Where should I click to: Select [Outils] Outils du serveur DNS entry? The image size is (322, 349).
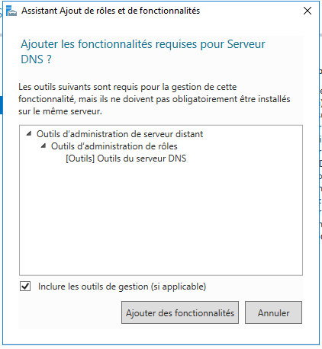[126, 158]
